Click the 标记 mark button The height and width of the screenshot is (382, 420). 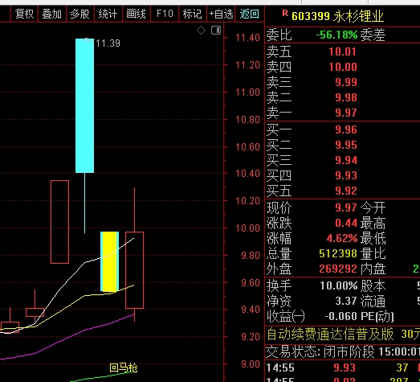(x=192, y=14)
